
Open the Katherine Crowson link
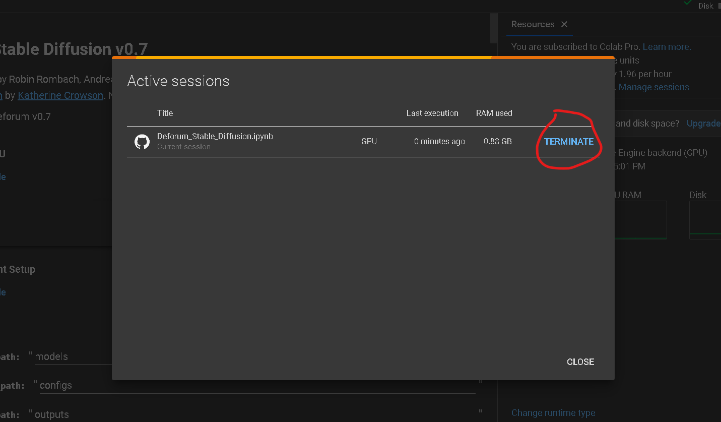coord(60,95)
